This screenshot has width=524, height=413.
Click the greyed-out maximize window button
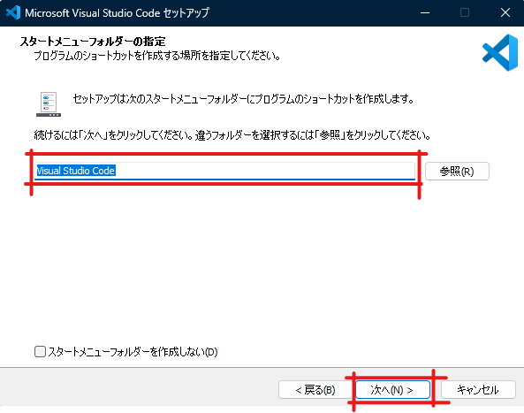point(465,12)
